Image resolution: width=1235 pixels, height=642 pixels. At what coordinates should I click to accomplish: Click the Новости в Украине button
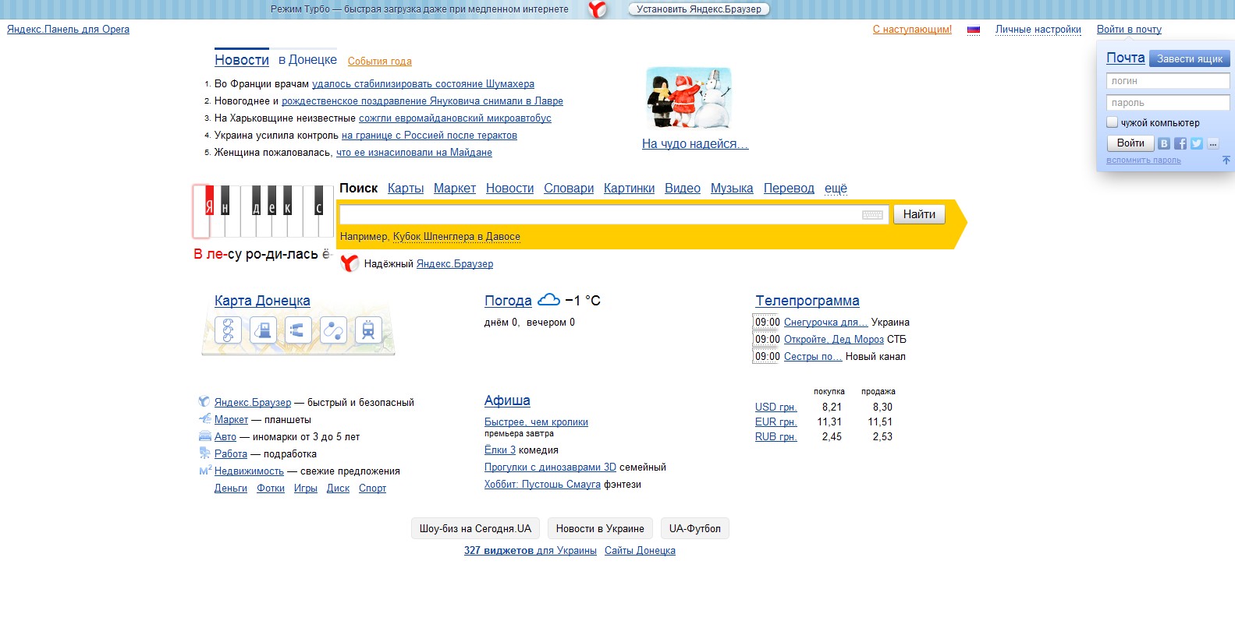(600, 528)
